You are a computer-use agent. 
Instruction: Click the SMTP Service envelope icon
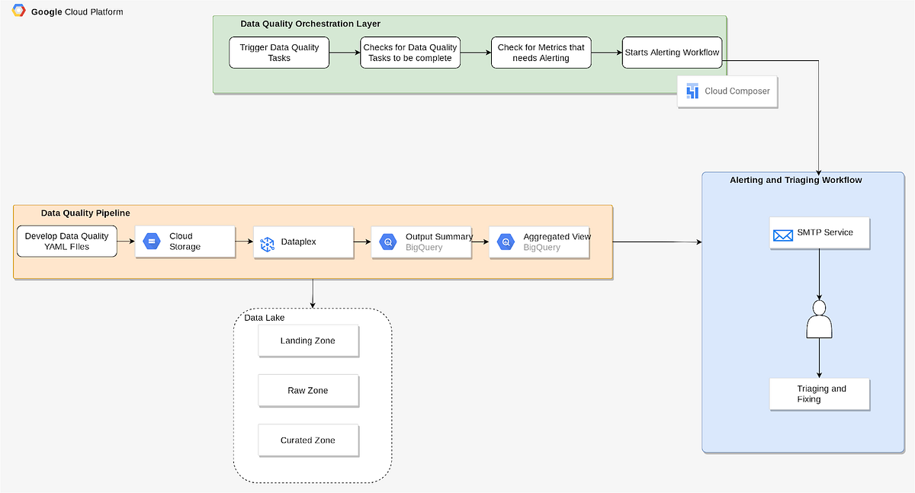click(783, 235)
